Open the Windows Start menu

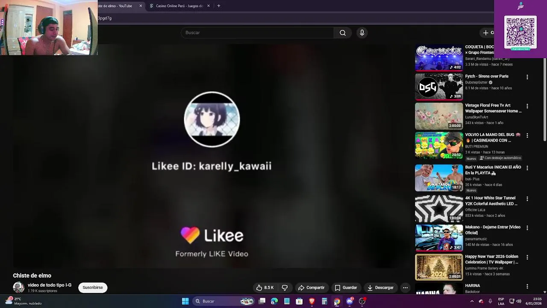[x=185, y=302]
